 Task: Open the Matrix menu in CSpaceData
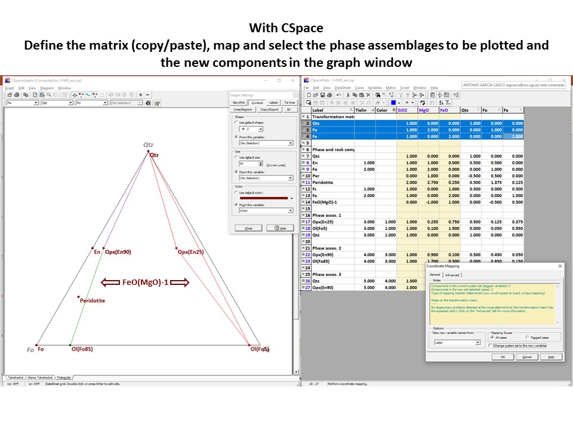[x=391, y=88]
